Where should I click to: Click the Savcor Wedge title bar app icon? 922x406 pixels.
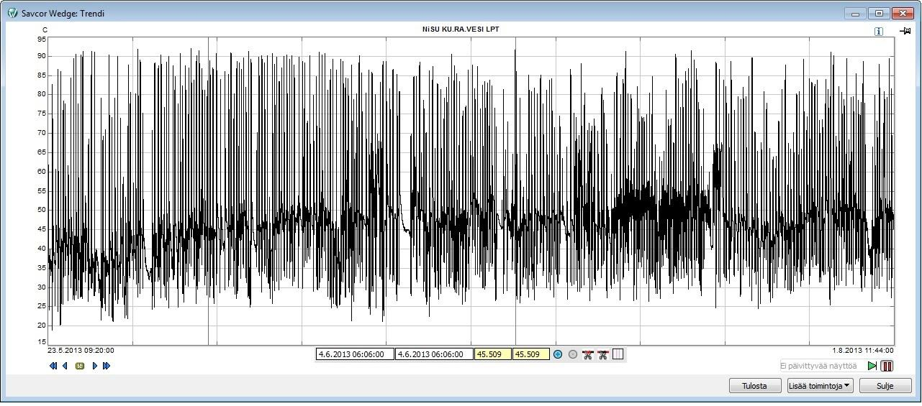[x=12, y=13]
